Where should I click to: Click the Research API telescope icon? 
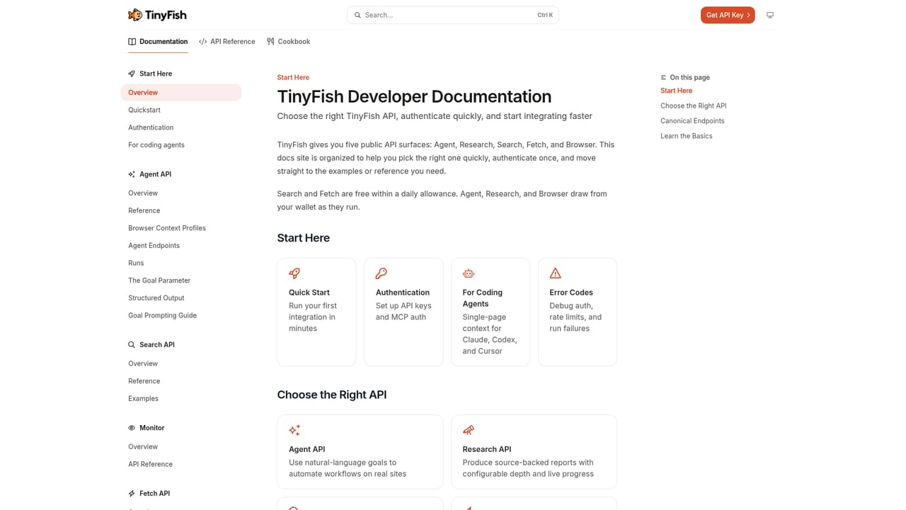tap(469, 430)
